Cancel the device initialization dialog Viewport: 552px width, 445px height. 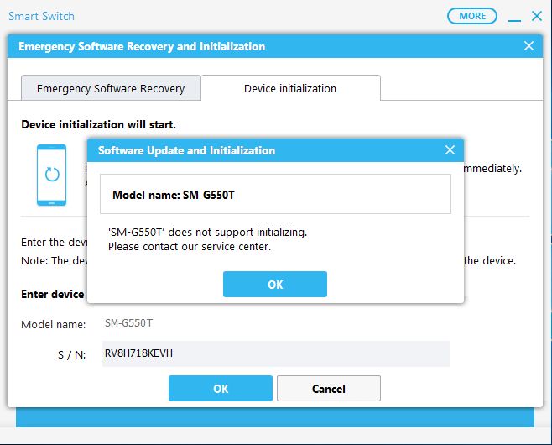pos(329,388)
